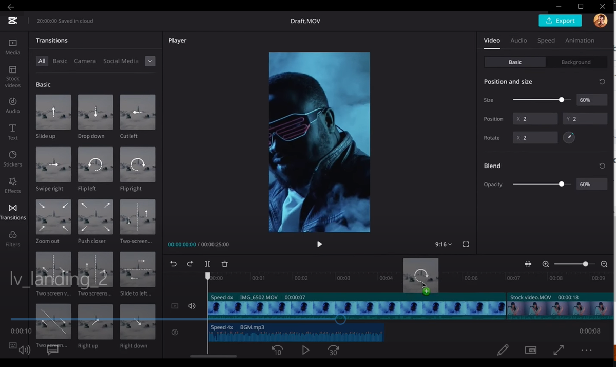
Task: Open the Stickers panel in sidebar
Action: [x=13, y=158]
